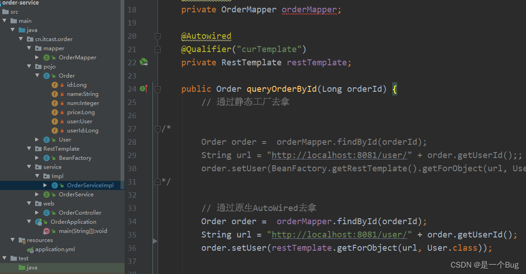Collapse the test folder

[5, 258]
